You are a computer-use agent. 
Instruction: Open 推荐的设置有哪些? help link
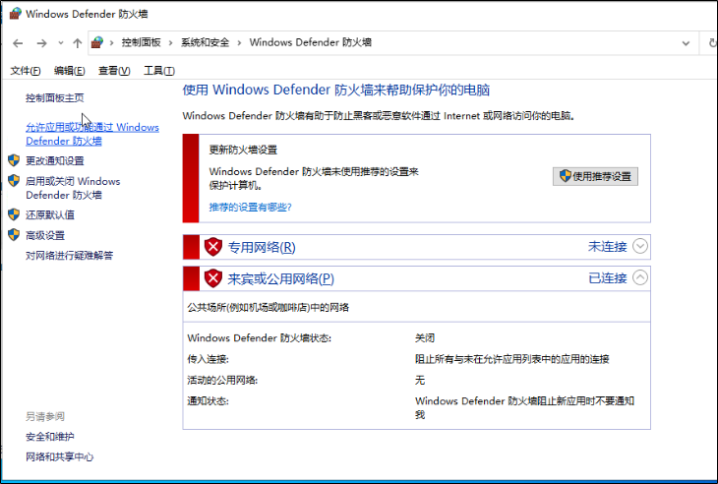point(250,207)
